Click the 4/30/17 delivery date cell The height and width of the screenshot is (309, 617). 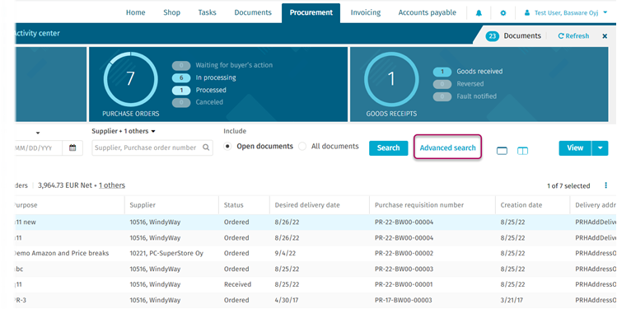(286, 300)
